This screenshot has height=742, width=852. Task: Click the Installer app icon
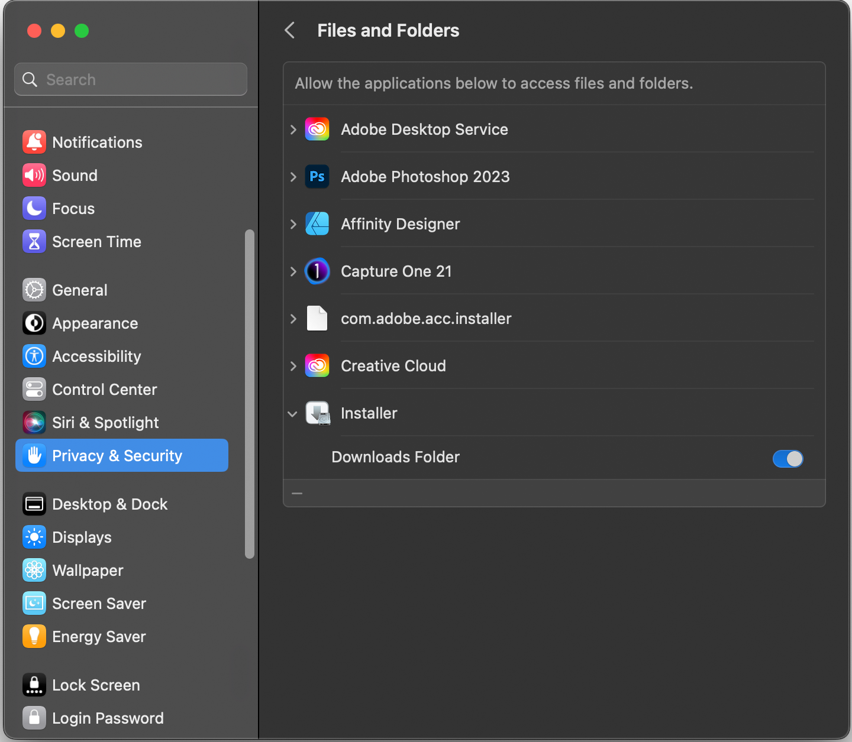coord(318,413)
